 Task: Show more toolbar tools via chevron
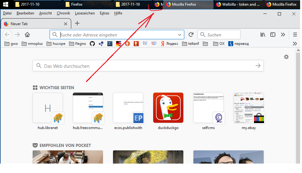[283, 35]
